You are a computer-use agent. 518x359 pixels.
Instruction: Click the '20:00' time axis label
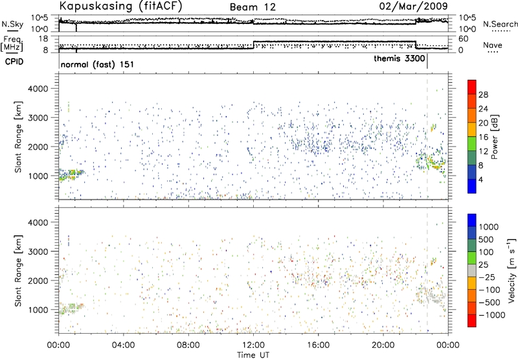coord(383,345)
